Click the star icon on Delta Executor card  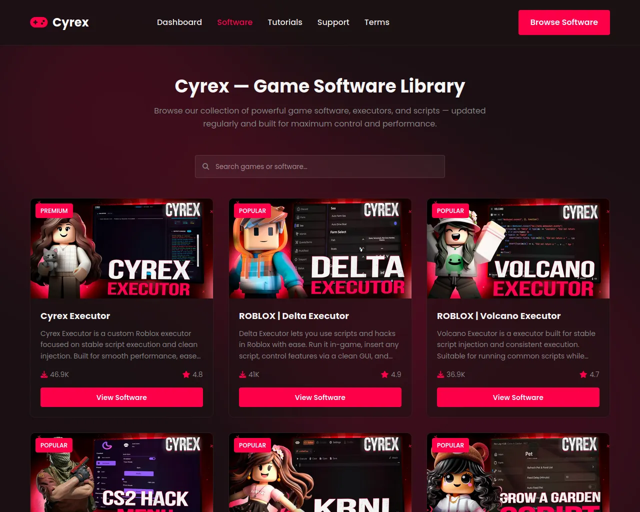(x=384, y=374)
